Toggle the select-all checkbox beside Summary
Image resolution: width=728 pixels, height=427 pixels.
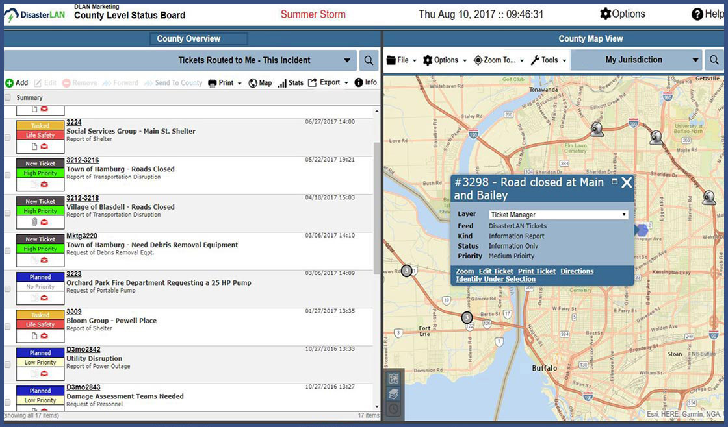tap(8, 98)
